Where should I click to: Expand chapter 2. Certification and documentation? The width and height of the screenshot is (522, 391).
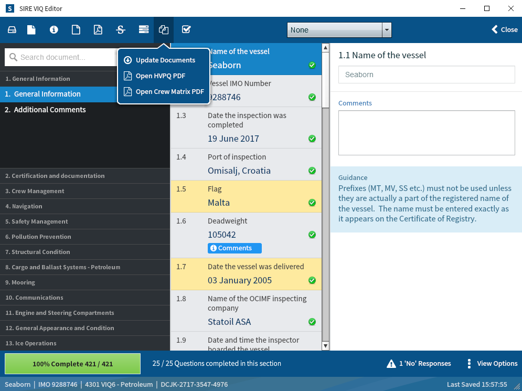click(x=85, y=176)
